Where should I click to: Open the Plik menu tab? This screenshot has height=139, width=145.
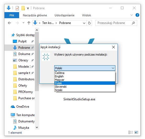[x=12, y=15]
